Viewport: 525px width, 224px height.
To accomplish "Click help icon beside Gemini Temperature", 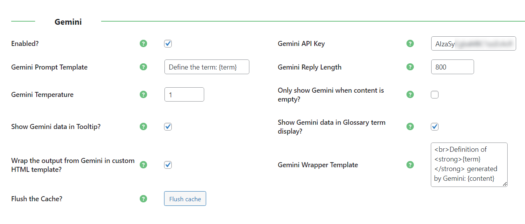I will (144, 95).
